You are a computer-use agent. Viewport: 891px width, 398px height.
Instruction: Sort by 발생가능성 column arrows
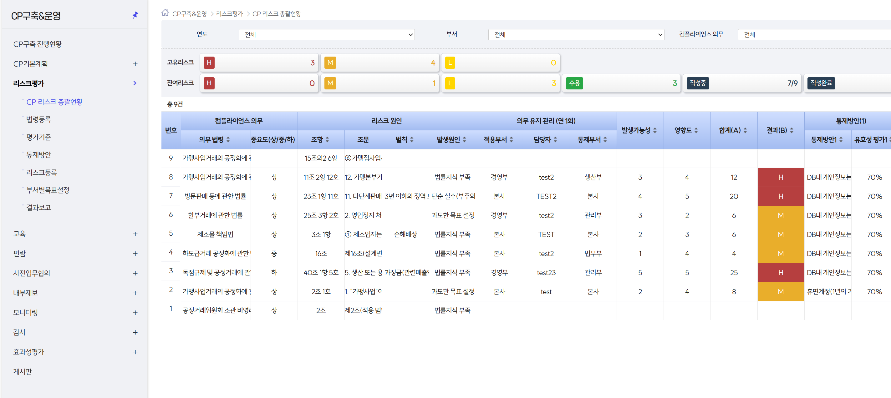pos(655,130)
